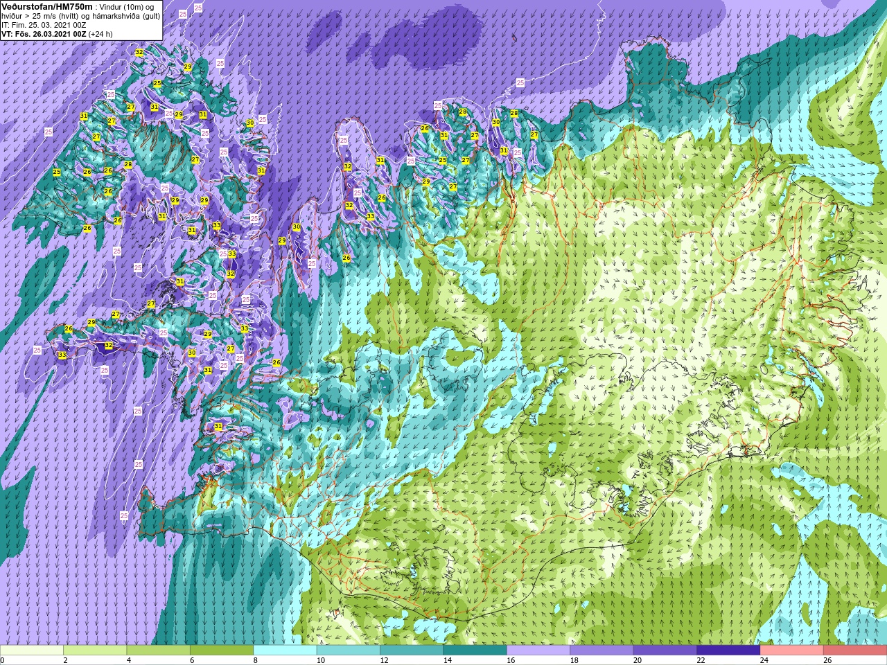The image size is (887, 665).
Task: Click the '8' tick label on the legend scale
Action: (x=256, y=660)
